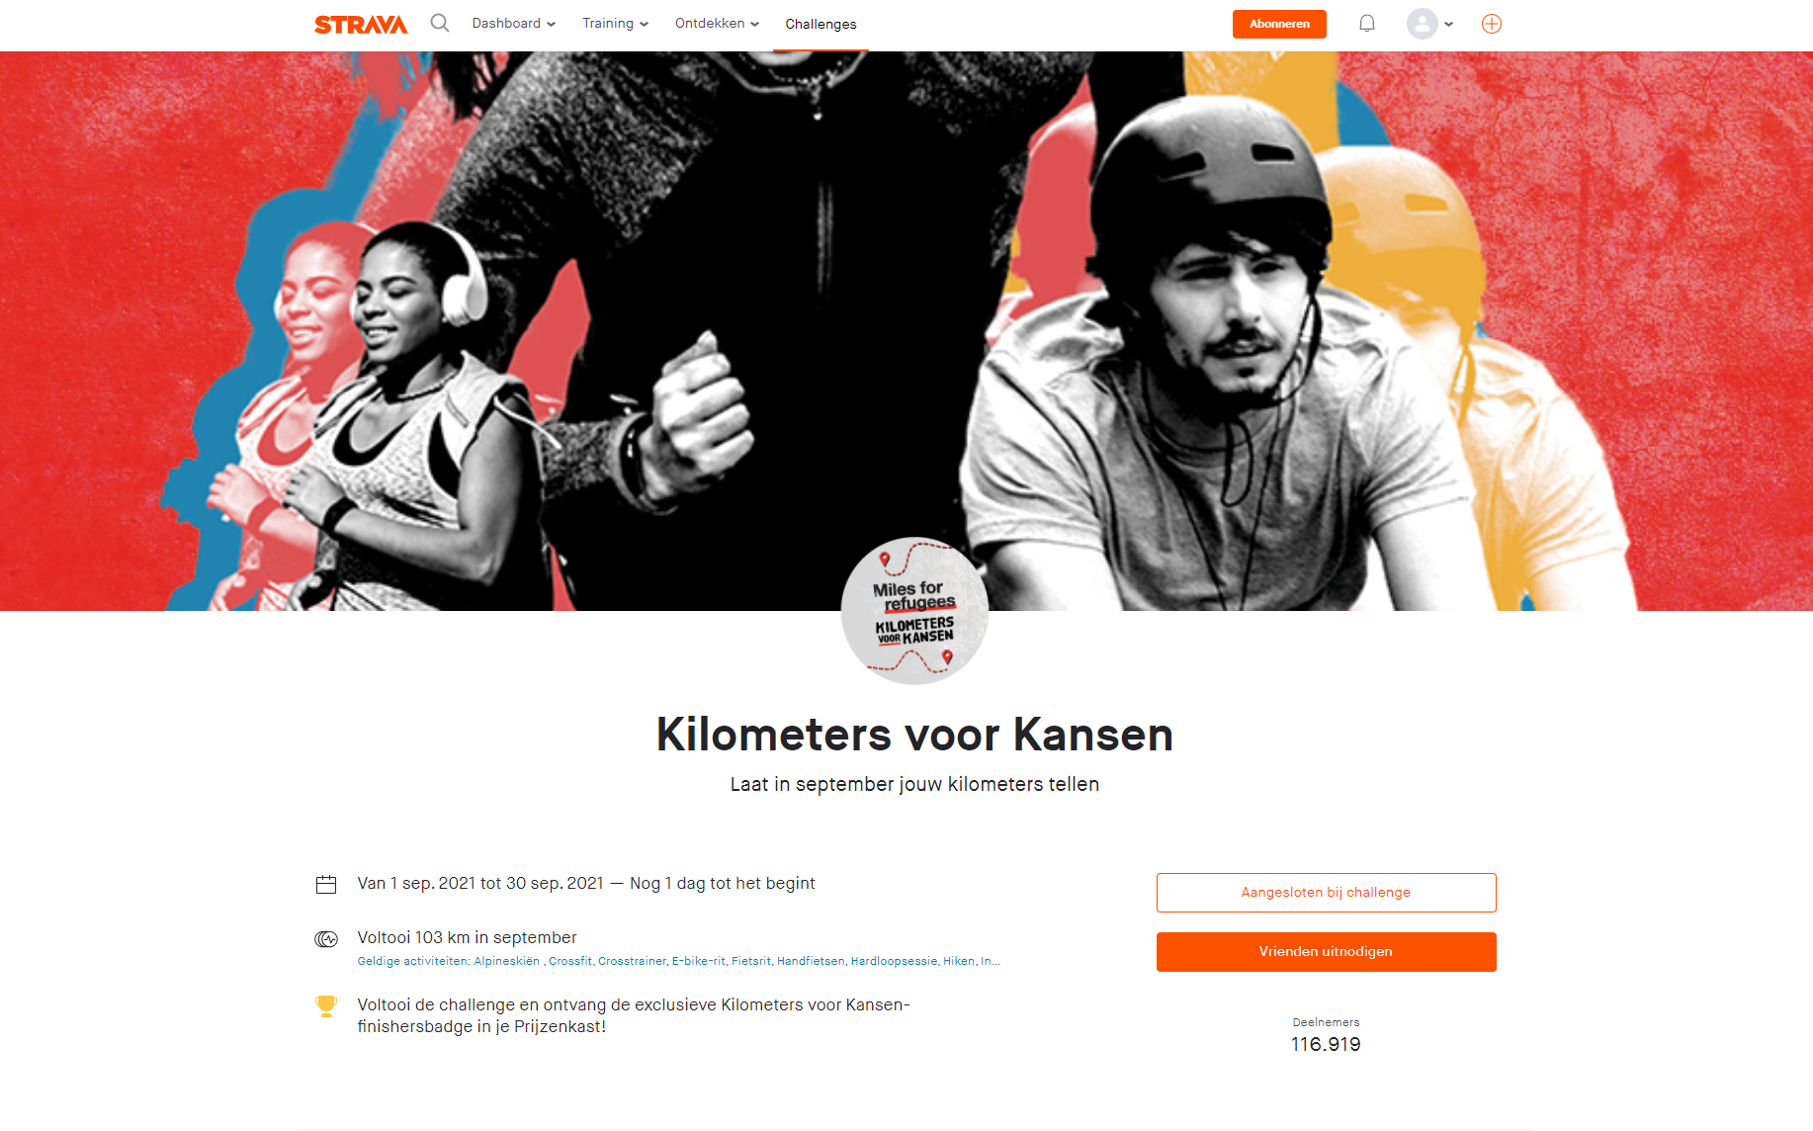Expand the Ontdekken dropdown menu
The width and height of the screenshot is (1813, 1131).
[x=717, y=24]
